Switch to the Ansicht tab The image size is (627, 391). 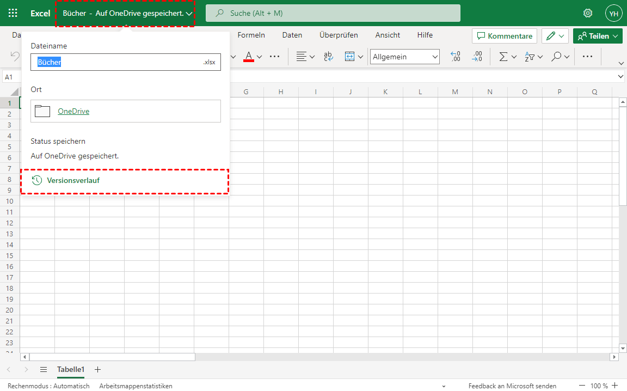coord(388,35)
